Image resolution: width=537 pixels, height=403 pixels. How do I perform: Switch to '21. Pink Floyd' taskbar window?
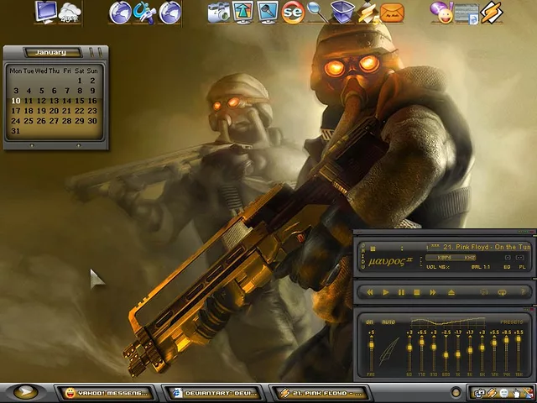320,393
